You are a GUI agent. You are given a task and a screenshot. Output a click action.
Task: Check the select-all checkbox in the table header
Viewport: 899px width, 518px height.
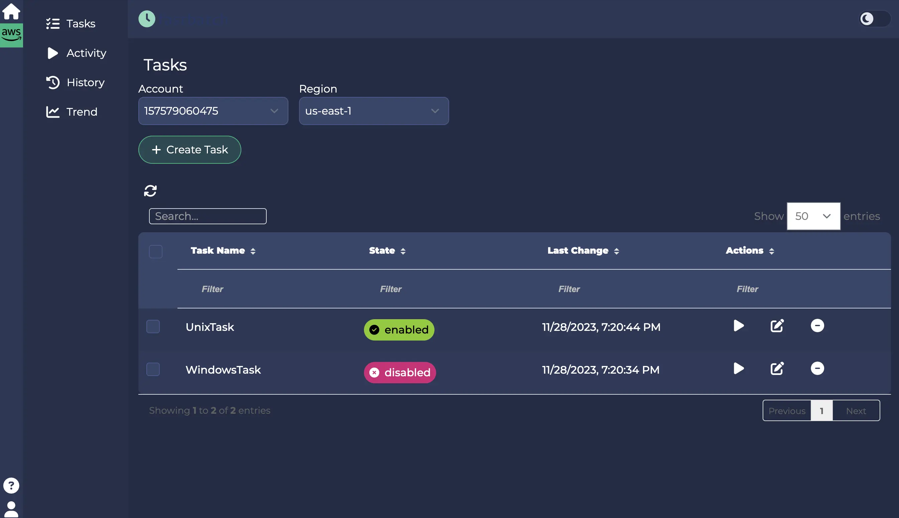tap(155, 252)
